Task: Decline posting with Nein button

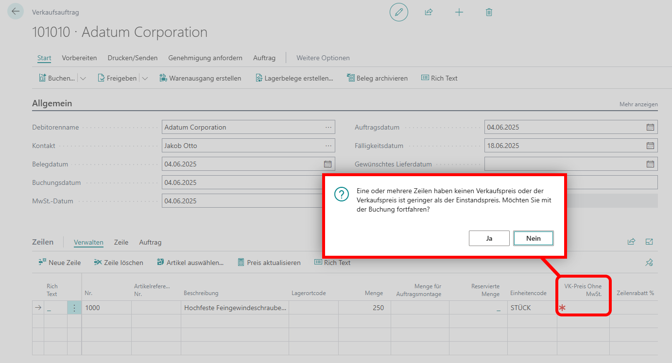Action: 534,238
